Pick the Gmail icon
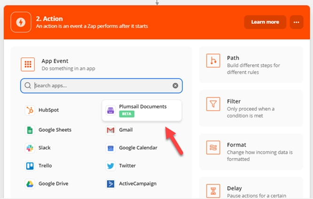The image size is (313, 199). [110, 130]
